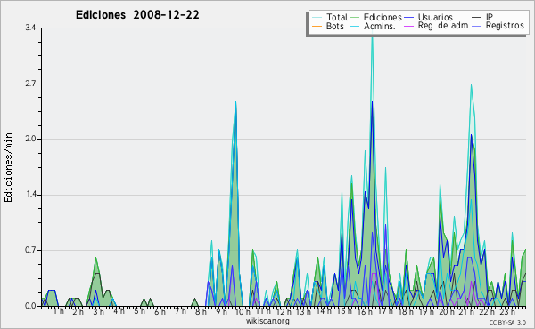Click the 'wikiscan.org' caption below the chart
This screenshot has width=535, height=329.
[267, 321]
